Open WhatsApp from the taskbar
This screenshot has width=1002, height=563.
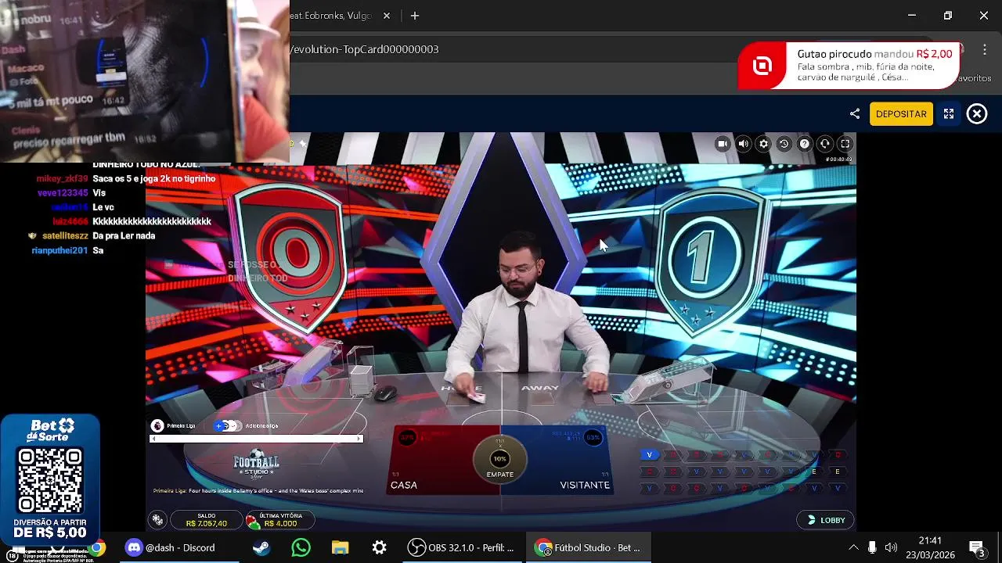(x=301, y=548)
